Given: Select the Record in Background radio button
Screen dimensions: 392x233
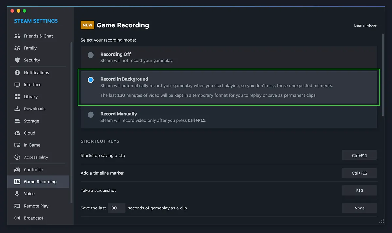Looking at the screenshot, I should pos(91,80).
